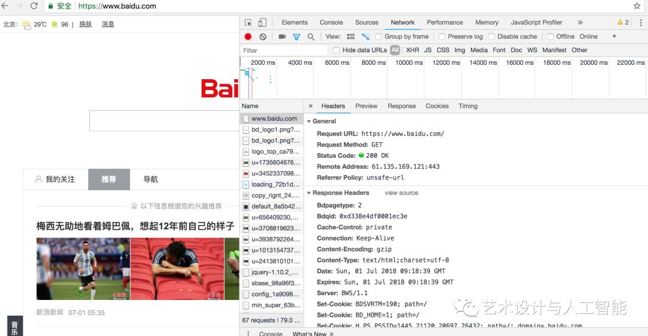Filter requests by Img type

[460, 50]
